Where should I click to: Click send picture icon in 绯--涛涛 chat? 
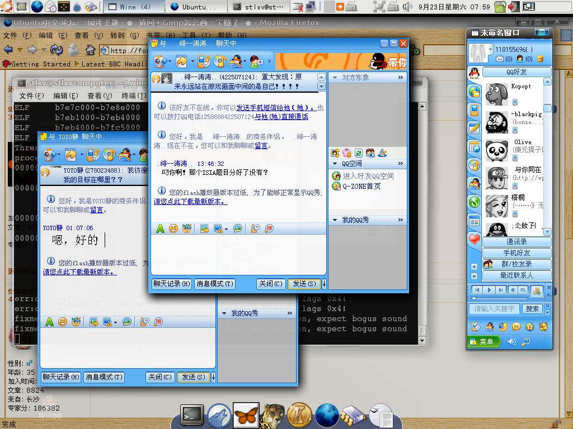[x=205, y=228]
